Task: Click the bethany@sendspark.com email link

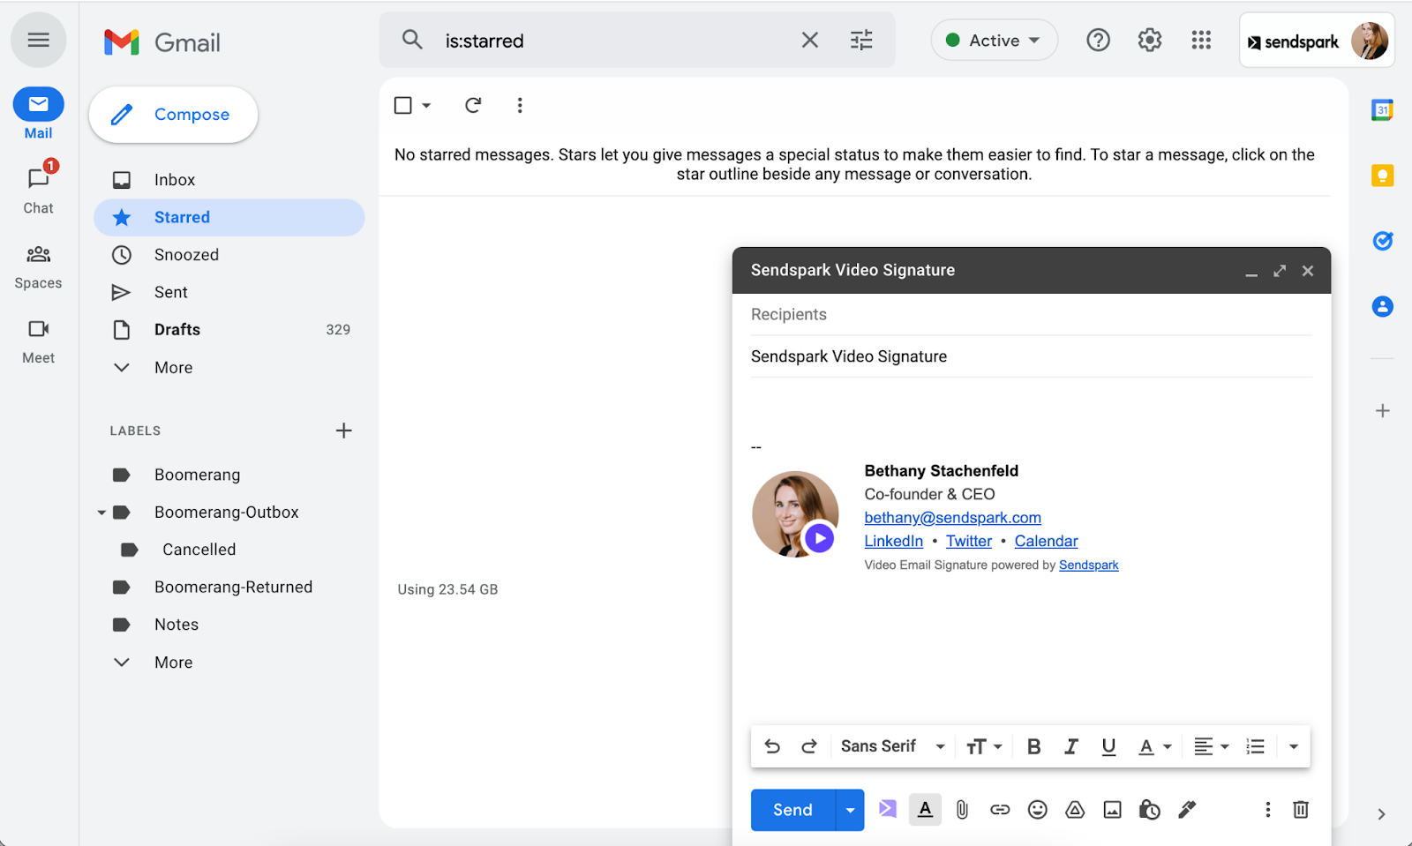Action: click(x=952, y=518)
